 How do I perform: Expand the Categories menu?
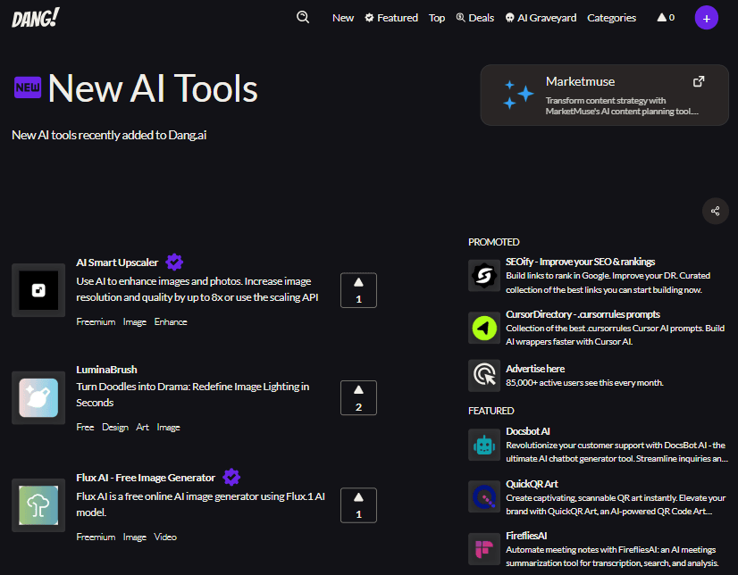click(611, 18)
